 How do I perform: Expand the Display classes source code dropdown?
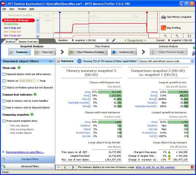(192, 61)
